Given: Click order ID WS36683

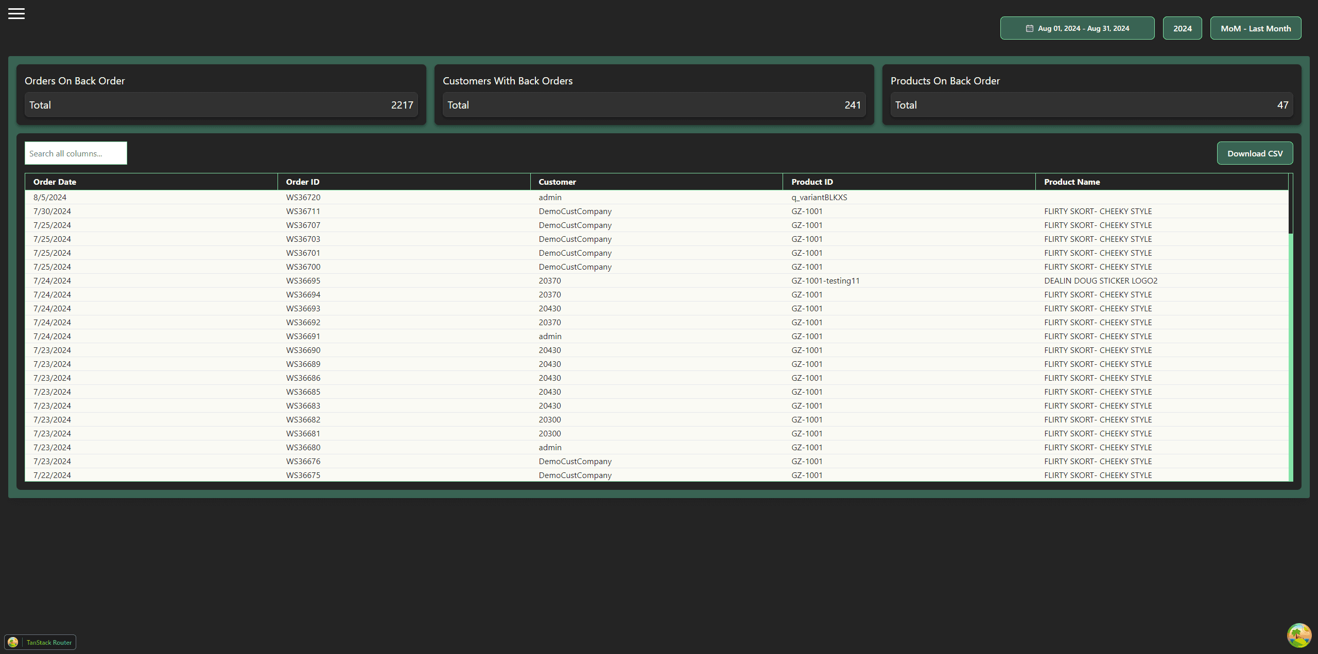Looking at the screenshot, I should coord(303,405).
